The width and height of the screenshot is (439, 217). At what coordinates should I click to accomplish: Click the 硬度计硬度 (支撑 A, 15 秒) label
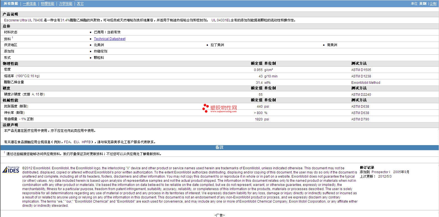(x=24, y=94)
